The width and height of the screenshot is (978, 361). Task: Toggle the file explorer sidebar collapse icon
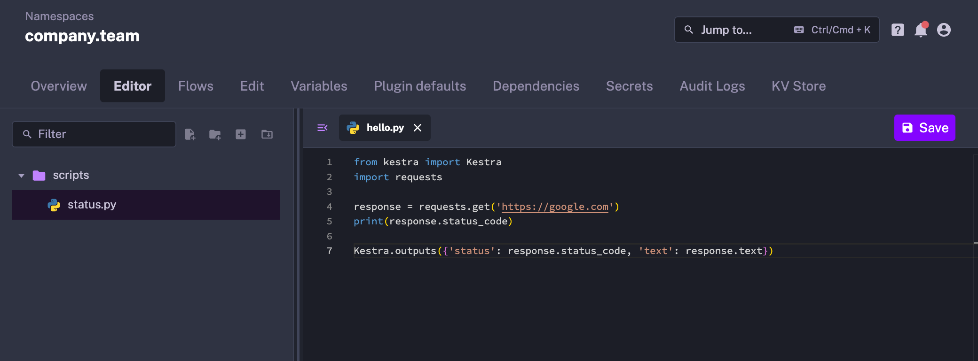323,128
